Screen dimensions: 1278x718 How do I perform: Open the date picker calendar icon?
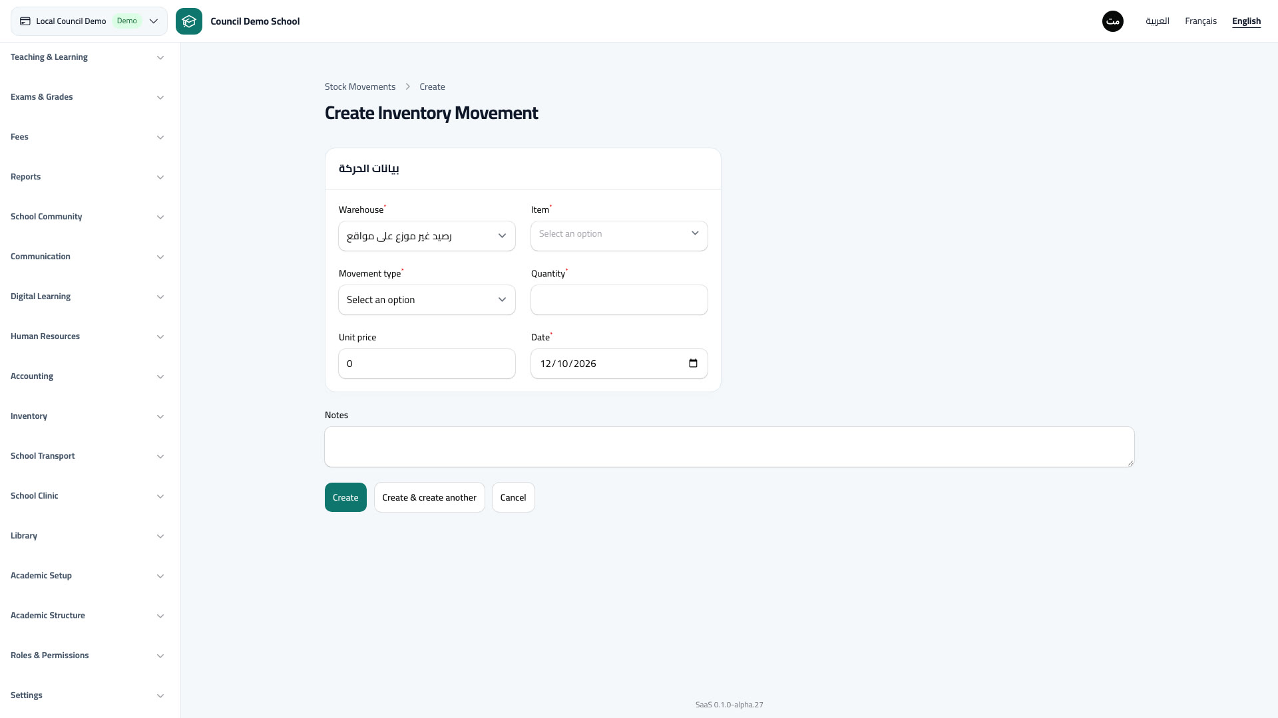tap(693, 364)
